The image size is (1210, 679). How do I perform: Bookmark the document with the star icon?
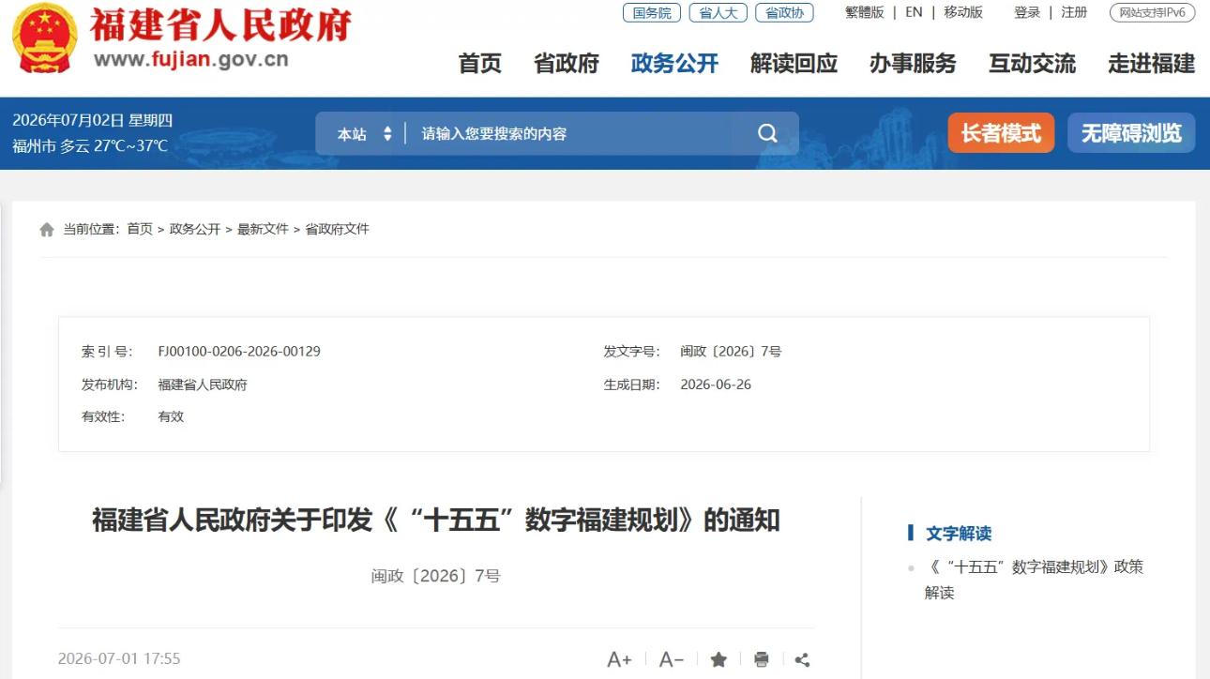718,659
